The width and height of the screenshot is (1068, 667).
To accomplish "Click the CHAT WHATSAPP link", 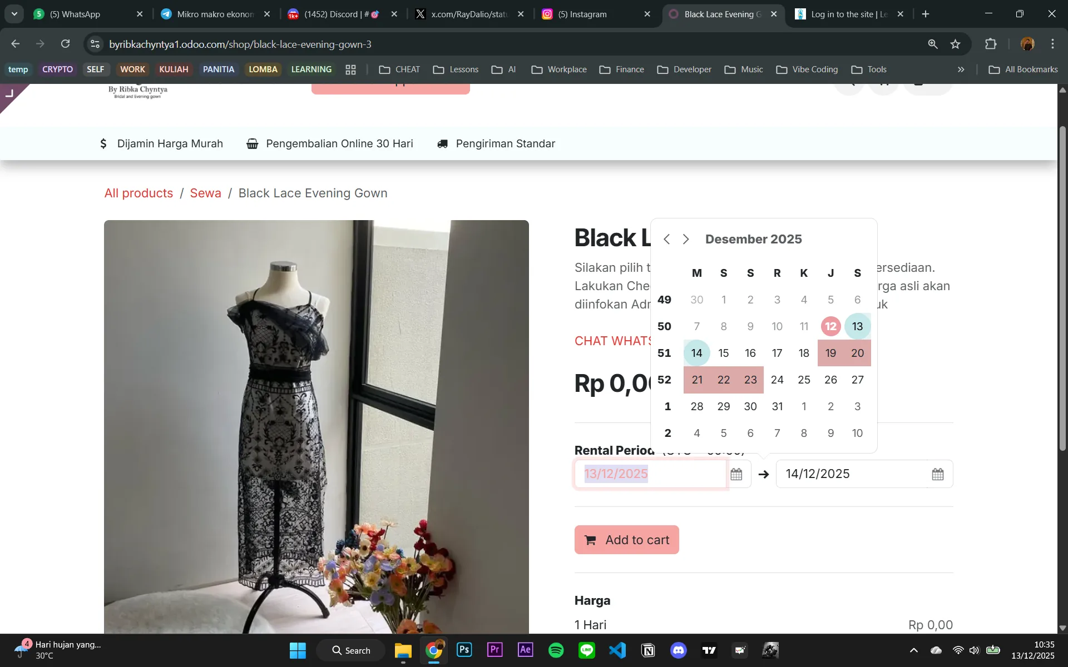I will pos(612,341).
